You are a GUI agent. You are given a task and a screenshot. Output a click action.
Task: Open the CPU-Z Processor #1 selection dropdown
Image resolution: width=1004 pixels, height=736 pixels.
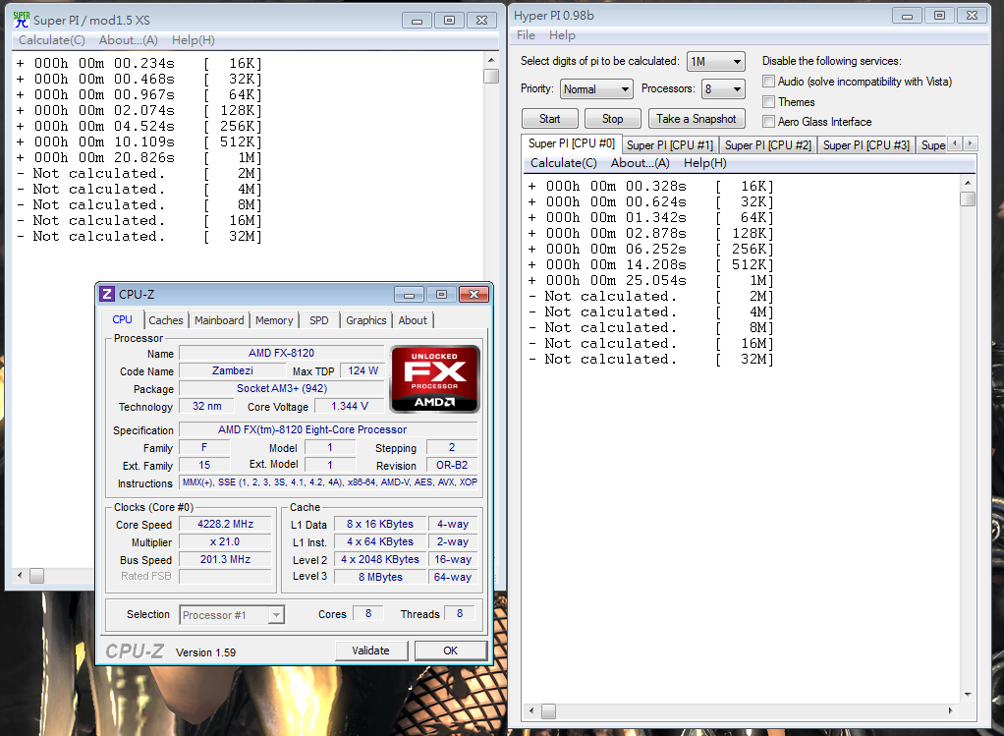pos(232,615)
